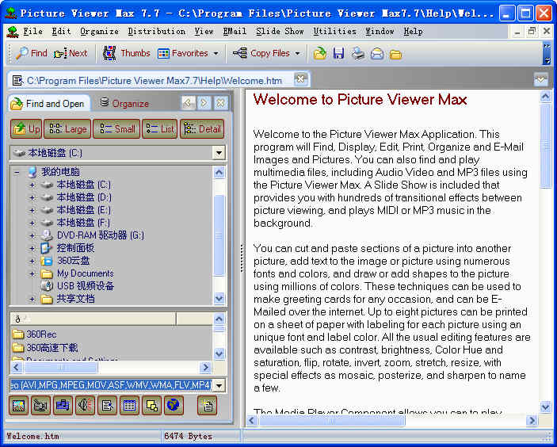Image resolution: width=557 pixels, height=447 pixels.
Task: Click the Copy Files toolbar button
Action: [261, 53]
